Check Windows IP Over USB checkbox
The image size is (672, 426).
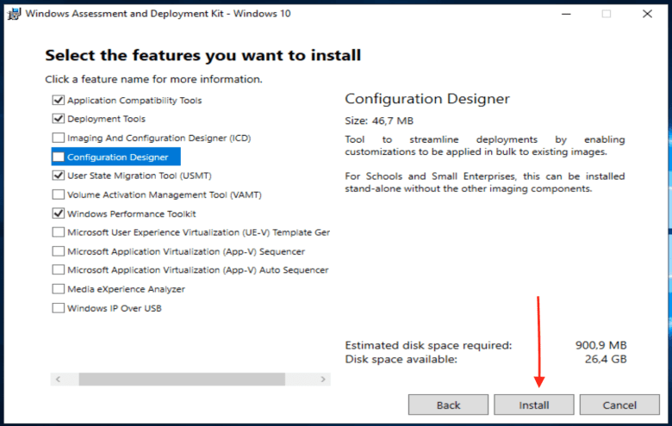[x=59, y=308]
